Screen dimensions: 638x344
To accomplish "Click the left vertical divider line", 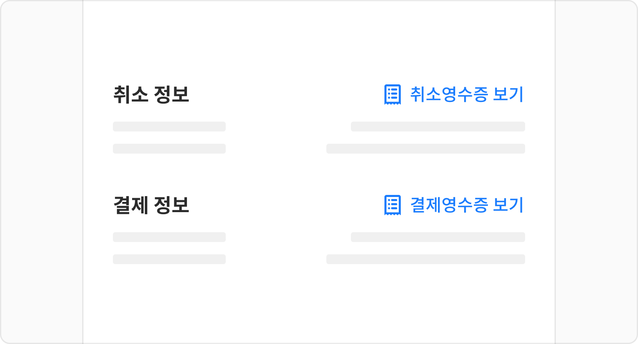I will point(83,172).
